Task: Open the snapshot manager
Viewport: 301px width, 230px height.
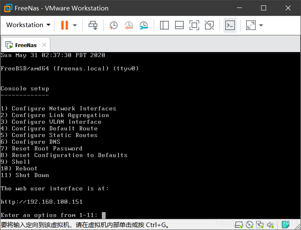Action: point(143,25)
